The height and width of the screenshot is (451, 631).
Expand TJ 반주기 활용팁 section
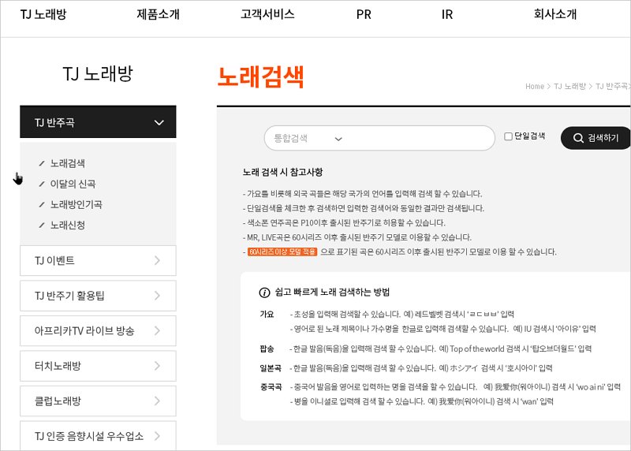click(x=98, y=296)
